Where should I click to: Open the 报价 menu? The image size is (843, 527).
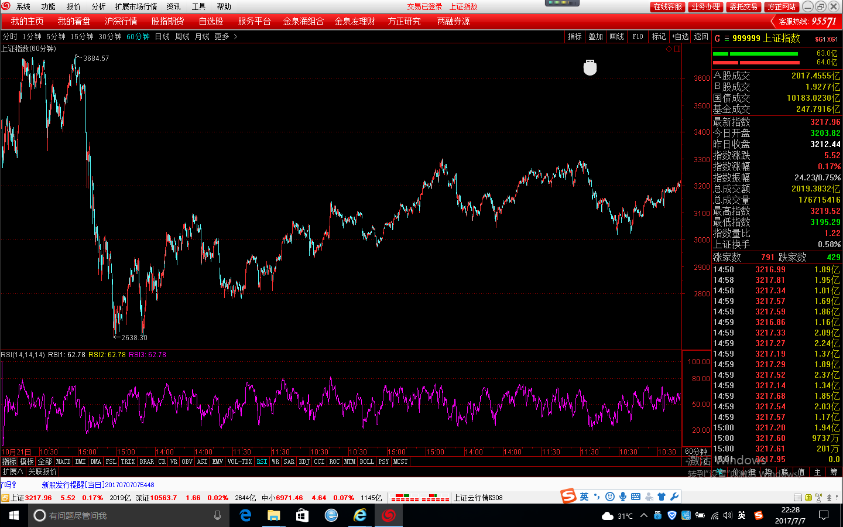[x=74, y=6]
